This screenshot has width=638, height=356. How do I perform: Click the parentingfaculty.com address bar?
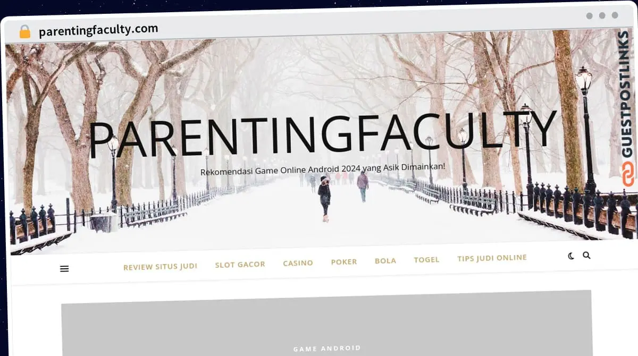pyautogui.click(x=98, y=30)
